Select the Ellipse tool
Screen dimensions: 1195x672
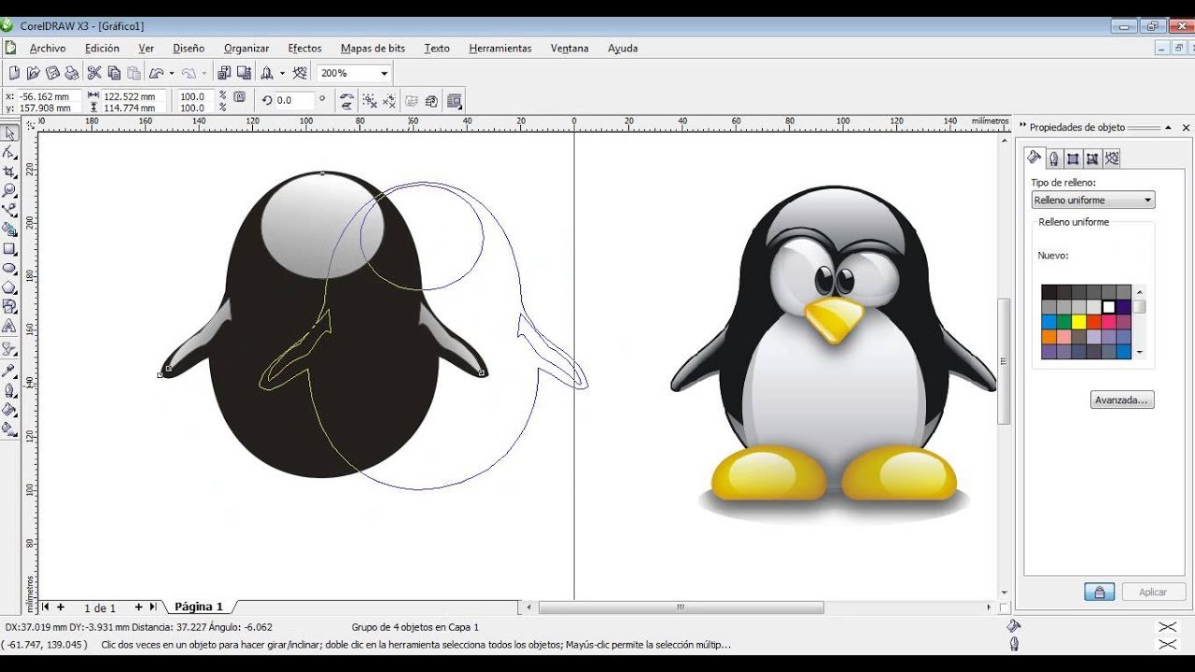tap(10, 269)
